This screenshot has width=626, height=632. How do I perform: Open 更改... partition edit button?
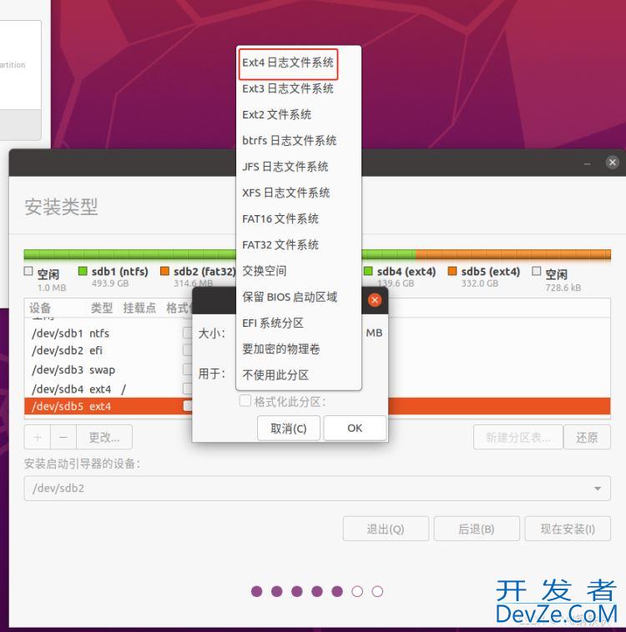click(104, 437)
